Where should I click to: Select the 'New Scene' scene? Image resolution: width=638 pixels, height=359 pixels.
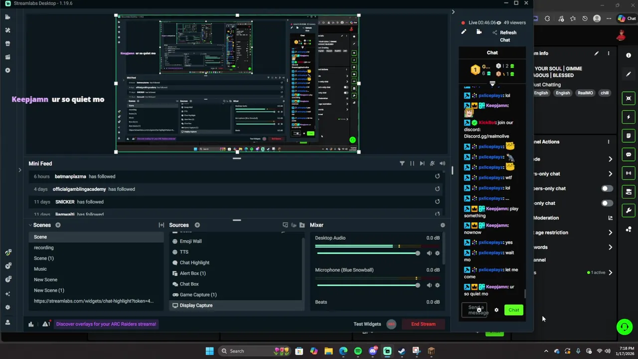(96, 280)
